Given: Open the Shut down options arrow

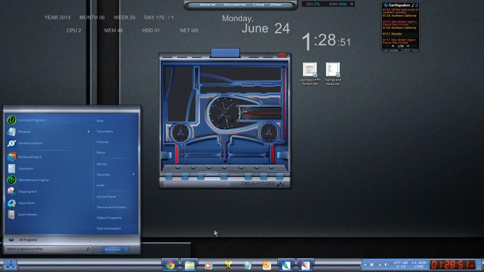Looking at the screenshot, I should [x=126, y=249].
